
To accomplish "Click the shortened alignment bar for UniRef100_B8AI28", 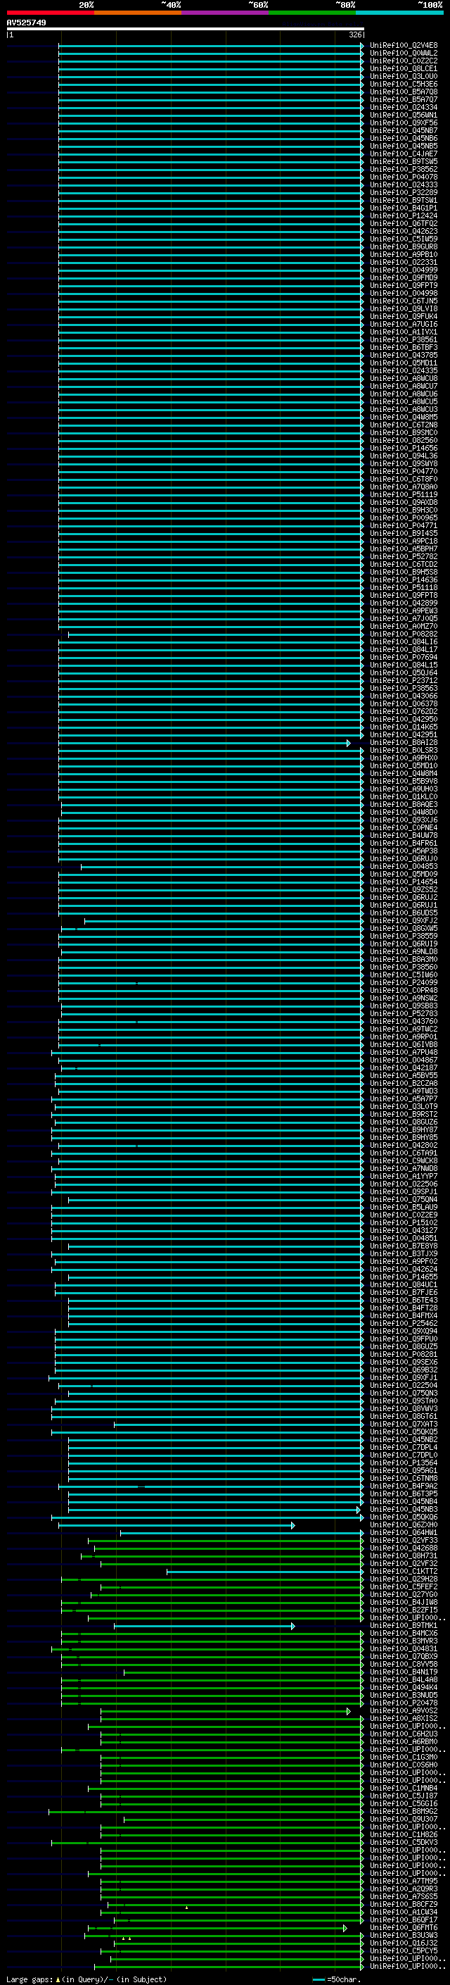I will pos(205,744).
